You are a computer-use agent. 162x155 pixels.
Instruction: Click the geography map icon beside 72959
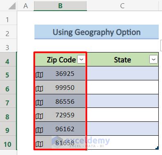pos(39,116)
